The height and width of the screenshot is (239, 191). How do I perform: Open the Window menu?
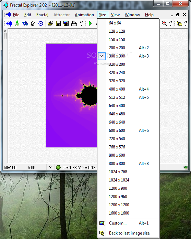pos(132,15)
